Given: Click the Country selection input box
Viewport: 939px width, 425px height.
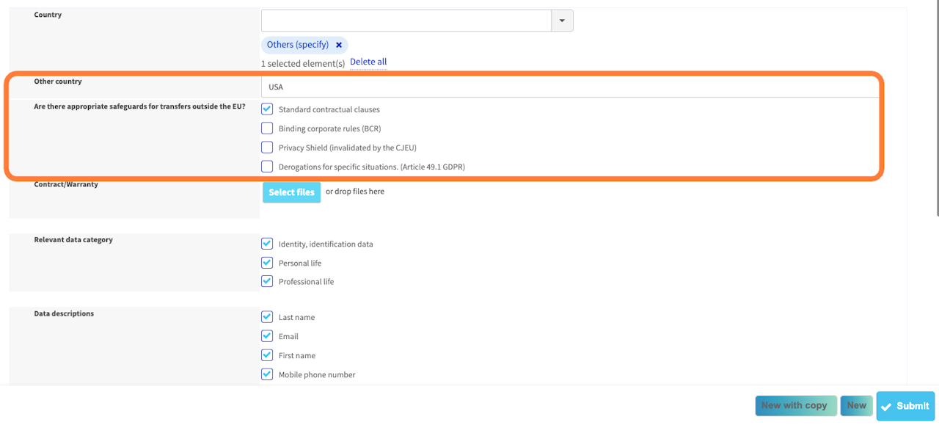Looking at the screenshot, I should coord(406,21).
